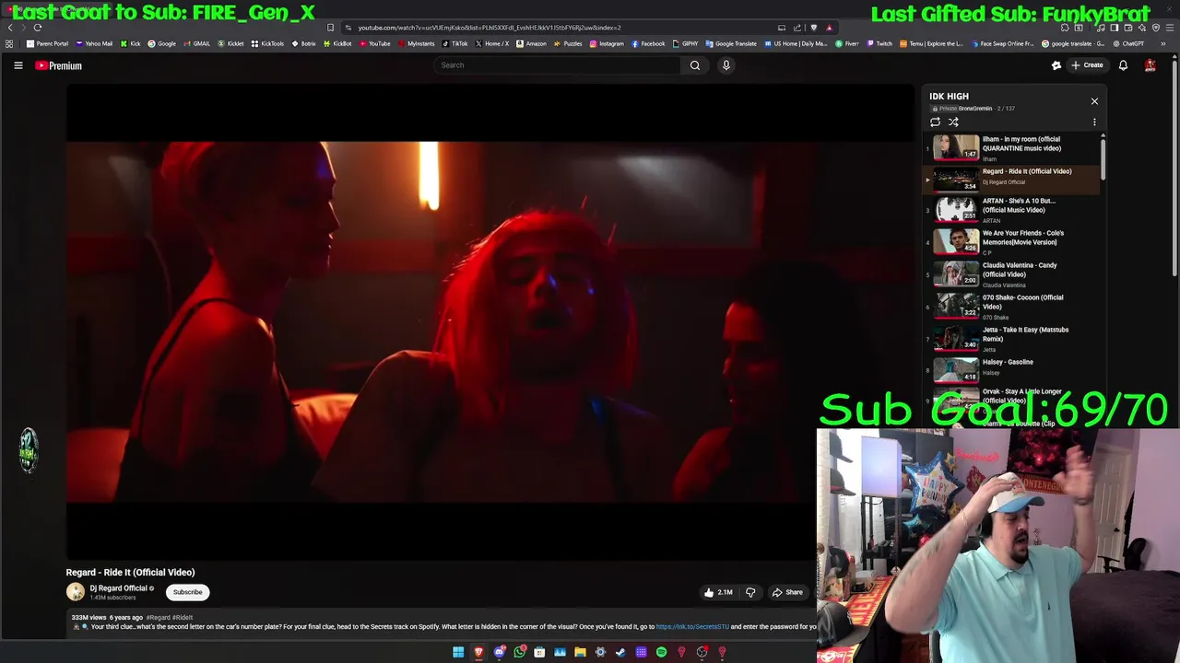Play Claudia Valentina - Candy video
The image size is (1180, 663).
[1011, 274]
